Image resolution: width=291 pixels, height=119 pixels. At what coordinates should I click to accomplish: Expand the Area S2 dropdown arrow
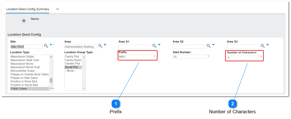pos(214,45)
